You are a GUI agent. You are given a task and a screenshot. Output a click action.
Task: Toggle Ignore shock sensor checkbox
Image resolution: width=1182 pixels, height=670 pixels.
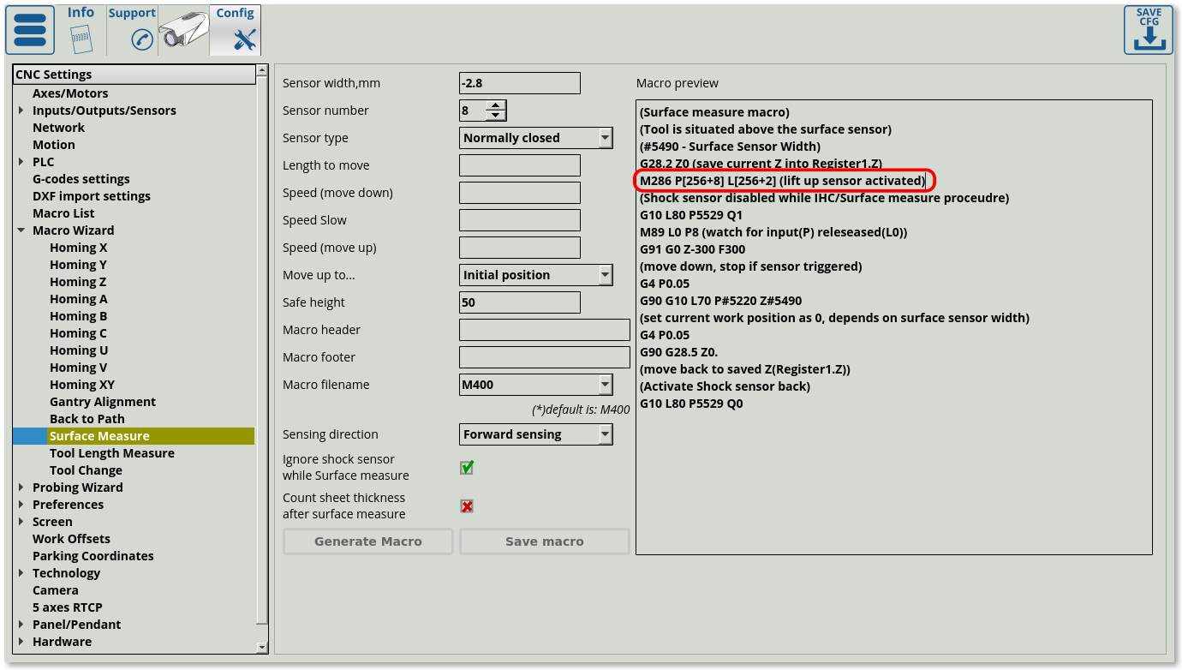467,468
